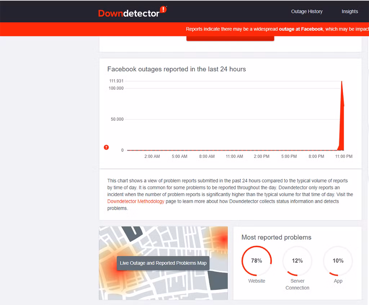This screenshot has width=369, height=305.
Task: Open the Insights menu
Action: pos(350,12)
